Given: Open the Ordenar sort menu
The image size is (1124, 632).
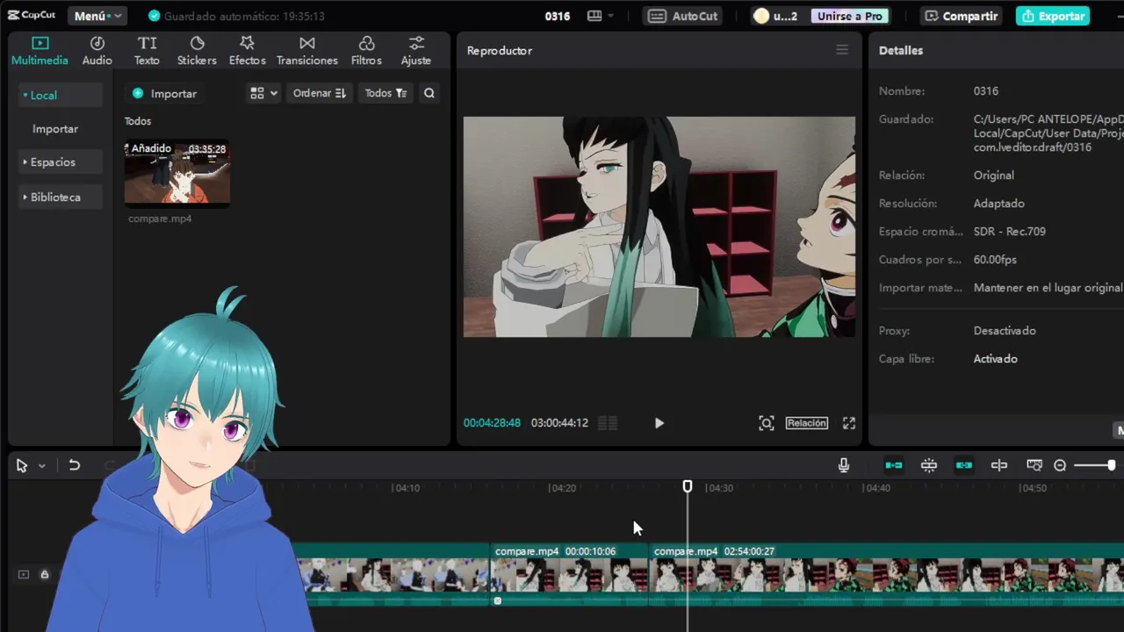Looking at the screenshot, I should [x=320, y=93].
